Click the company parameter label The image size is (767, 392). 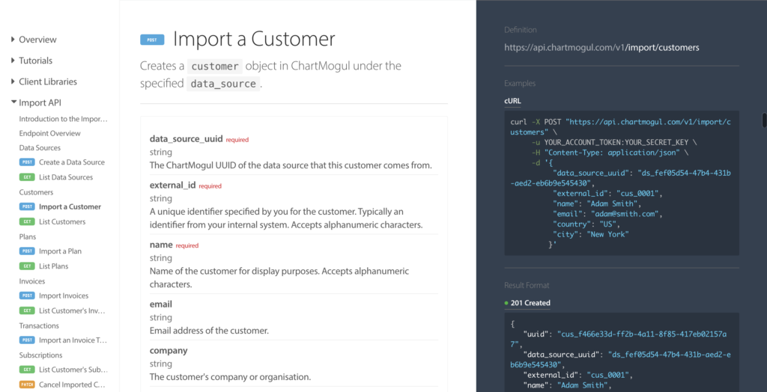coord(169,350)
